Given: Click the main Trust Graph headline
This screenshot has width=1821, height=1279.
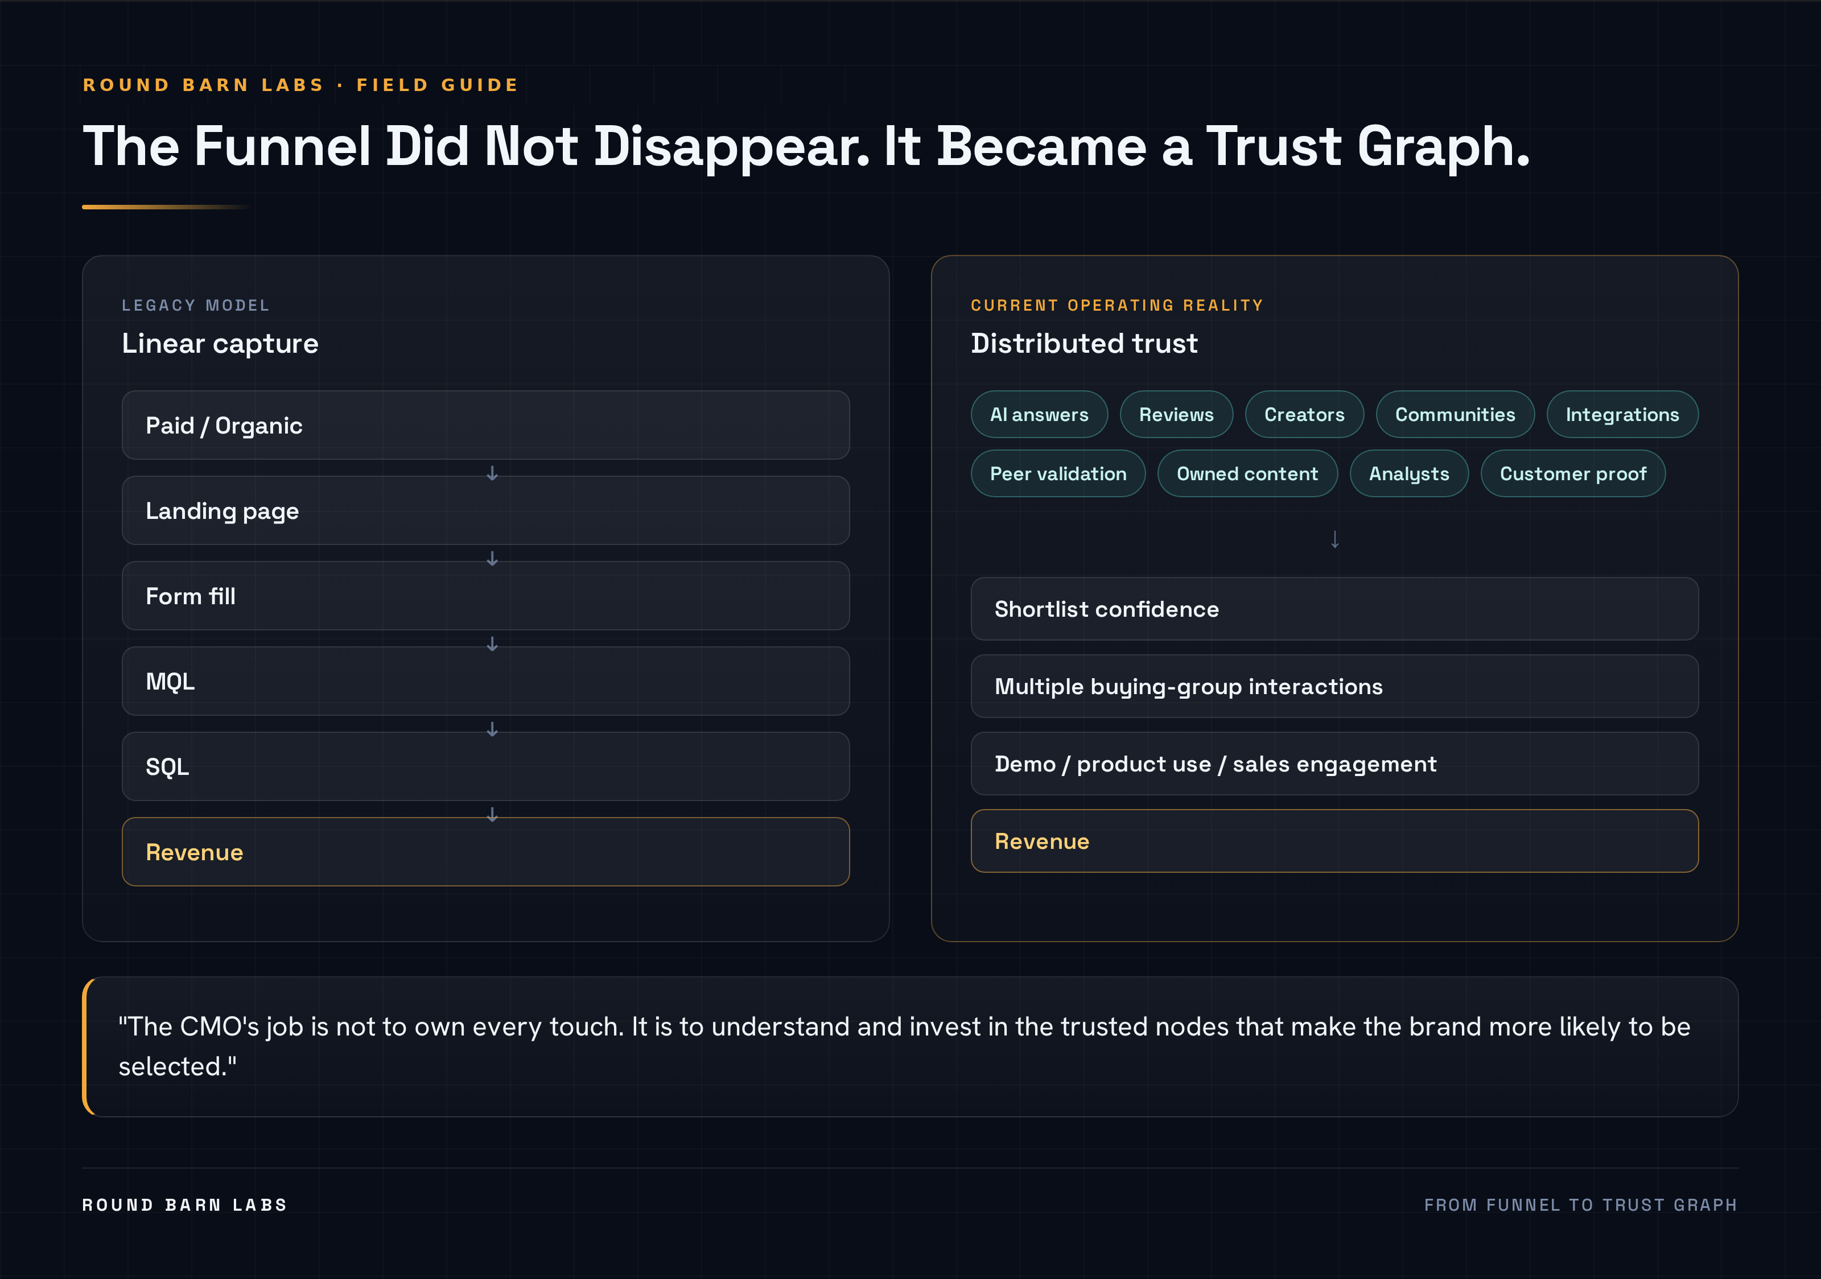Looking at the screenshot, I should (x=806, y=147).
